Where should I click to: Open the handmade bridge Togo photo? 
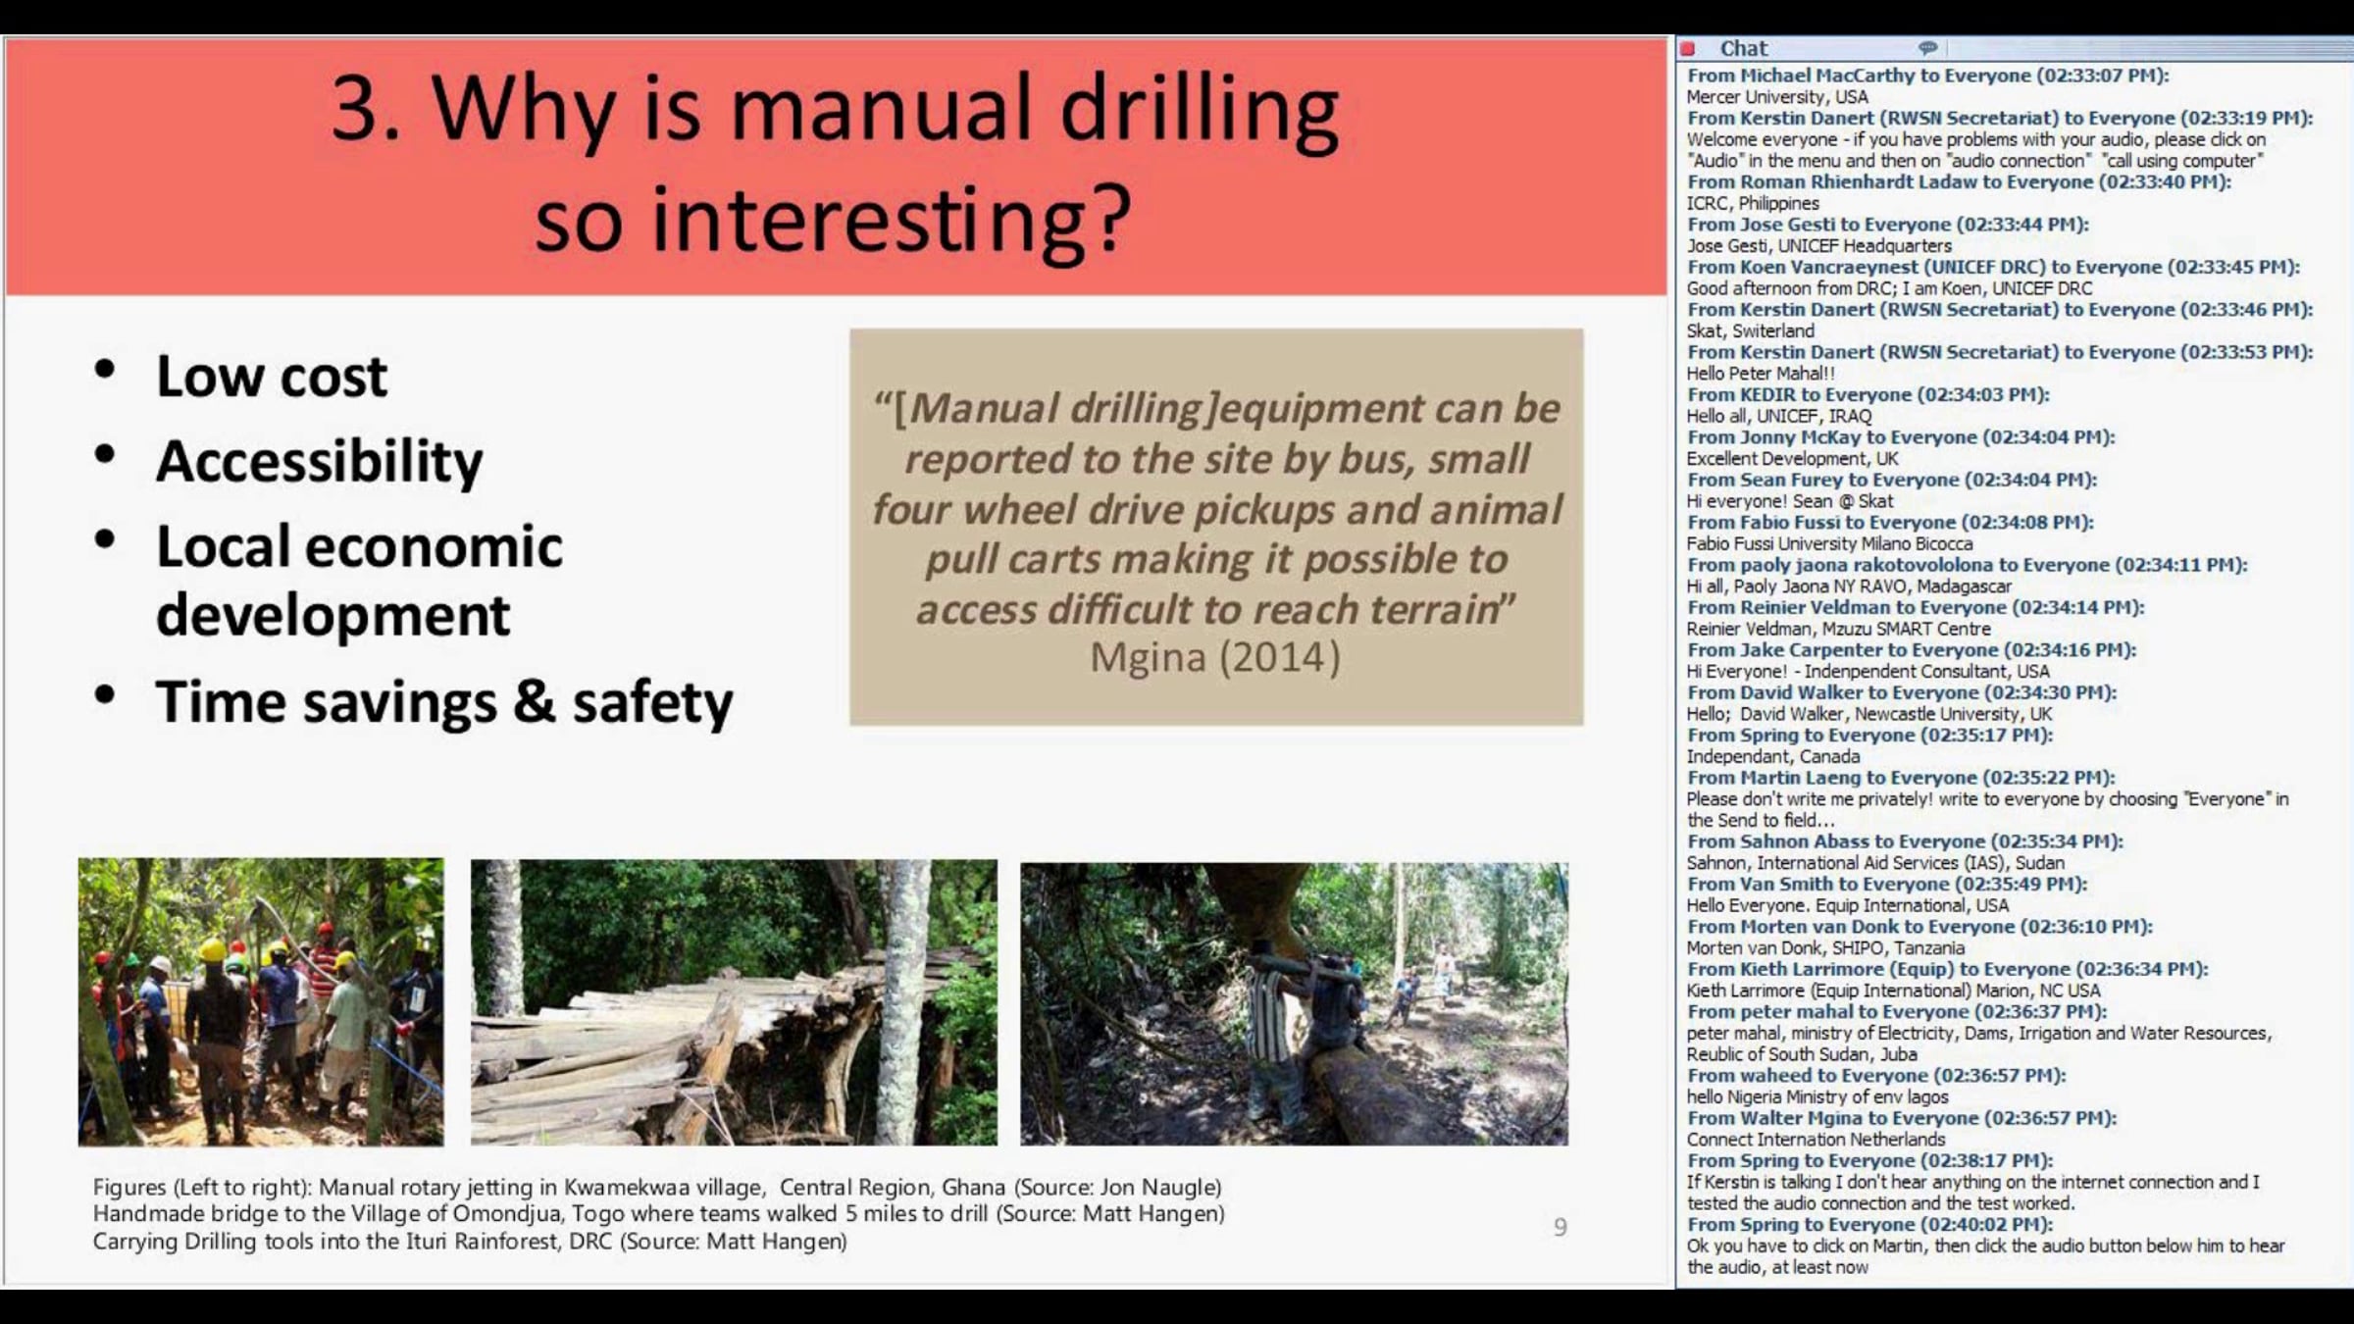[734, 1001]
